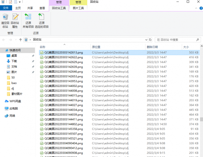Click the 91 KB size cell

click(195, 129)
